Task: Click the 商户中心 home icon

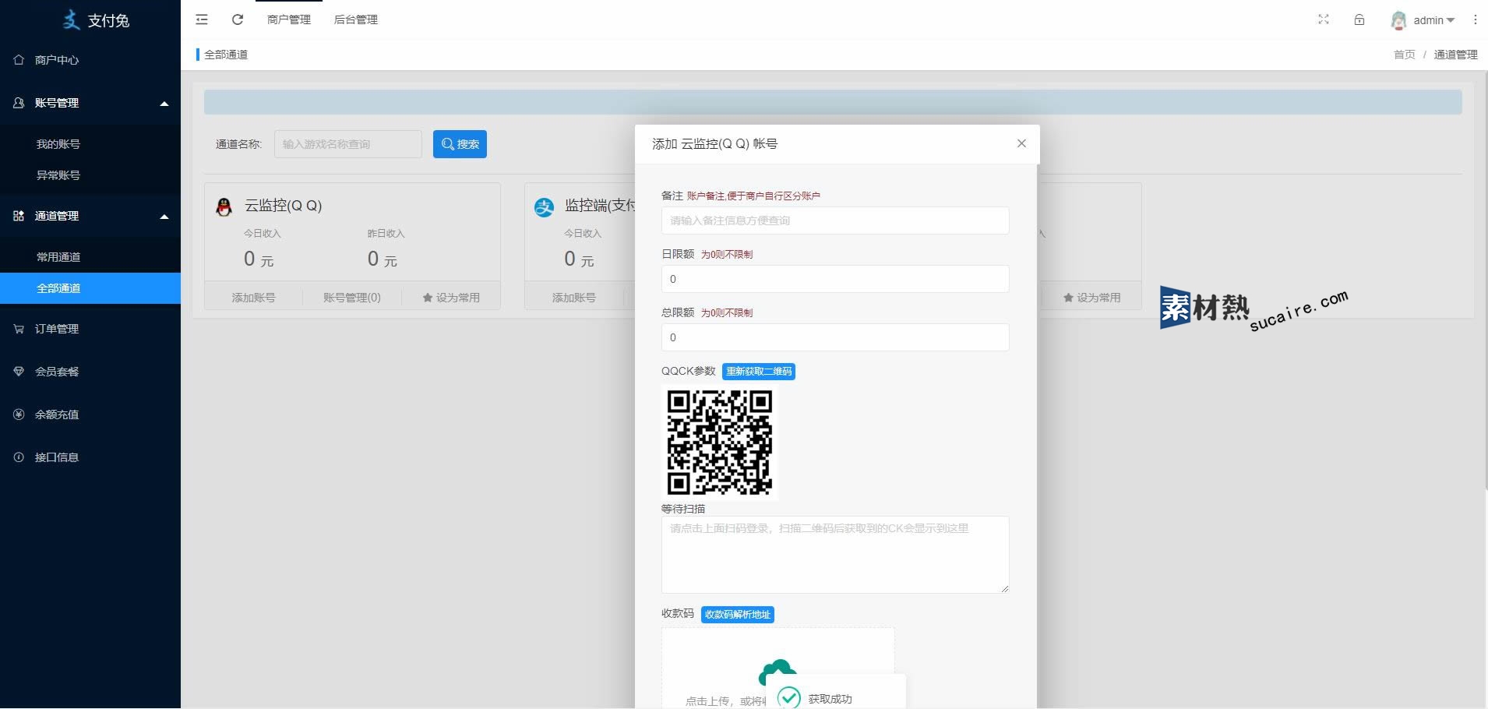Action: pos(19,60)
